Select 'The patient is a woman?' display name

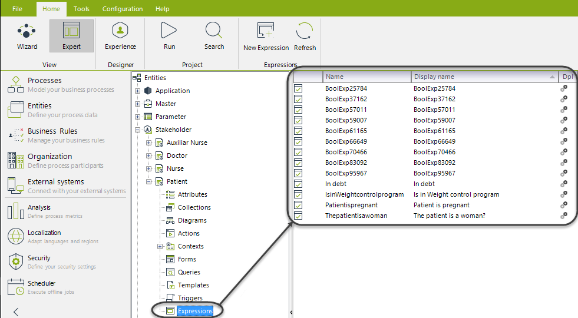pyautogui.click(x=450, y=216)
